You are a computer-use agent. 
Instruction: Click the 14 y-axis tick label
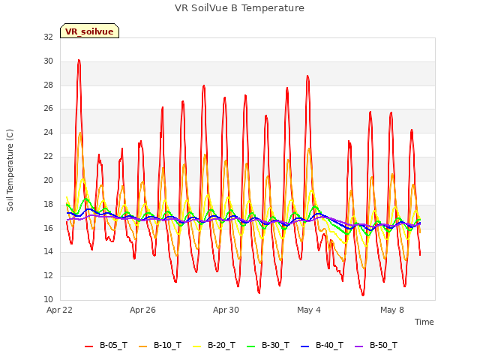coord(48,252)
